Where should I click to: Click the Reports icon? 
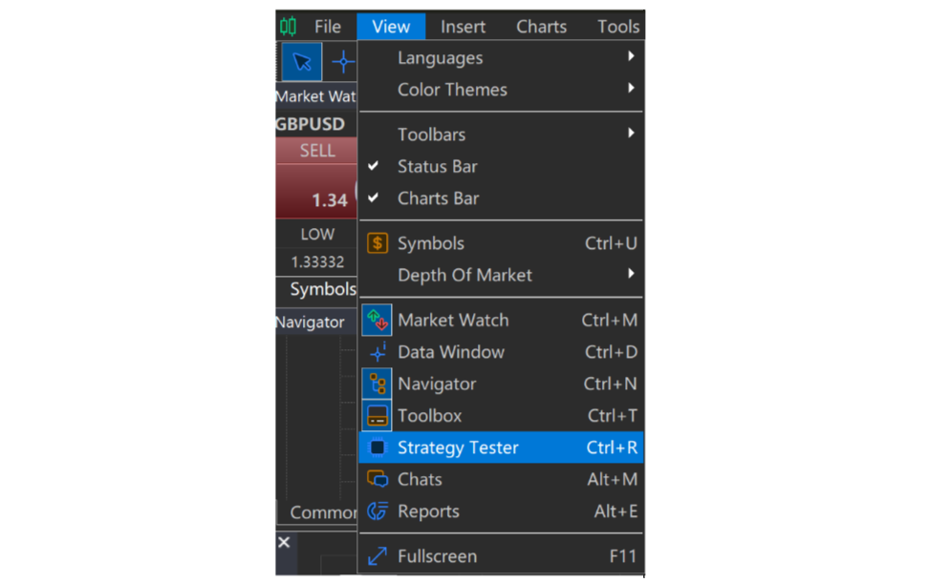[x=377, y=511]
